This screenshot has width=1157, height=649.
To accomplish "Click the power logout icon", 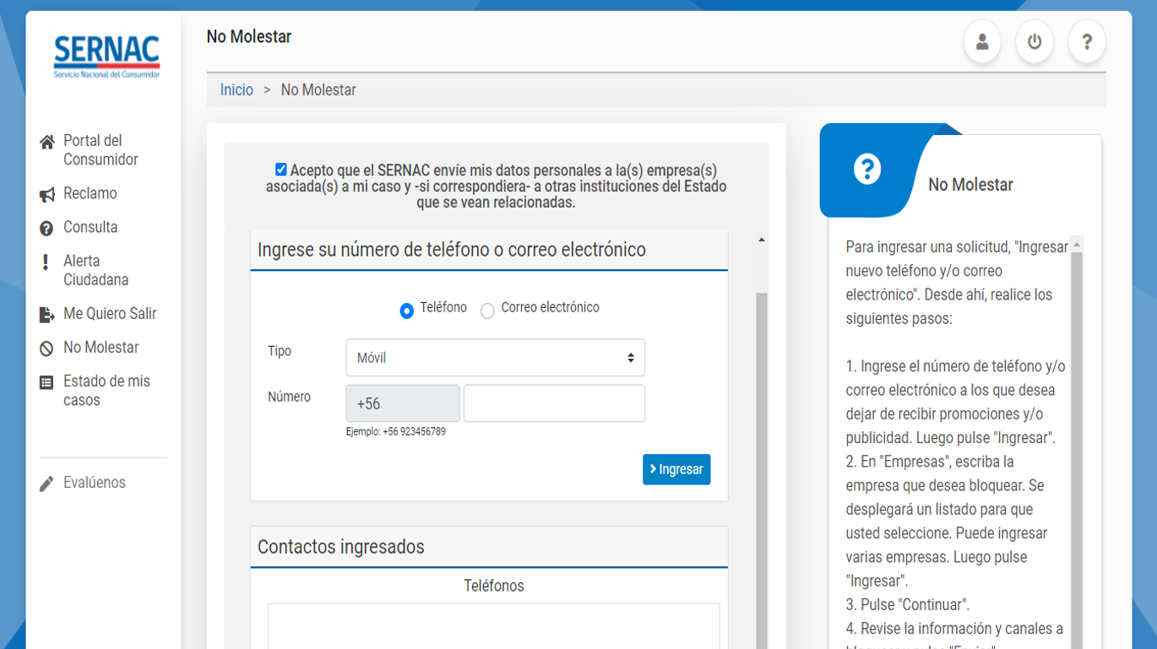I will [1035, 42].
